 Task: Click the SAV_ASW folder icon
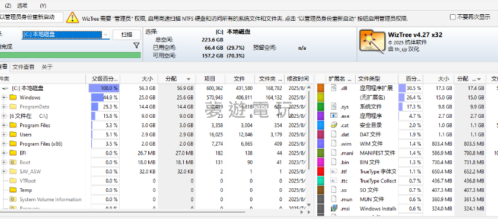13,172
